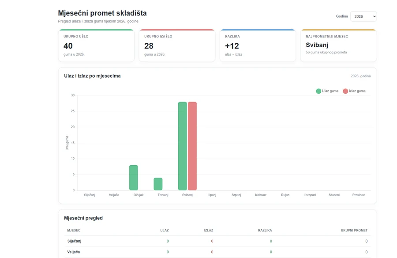Click the red Izlaz guma legend swatch
Image resolution: width=397 pixels, height=258 pixels.
345,91
